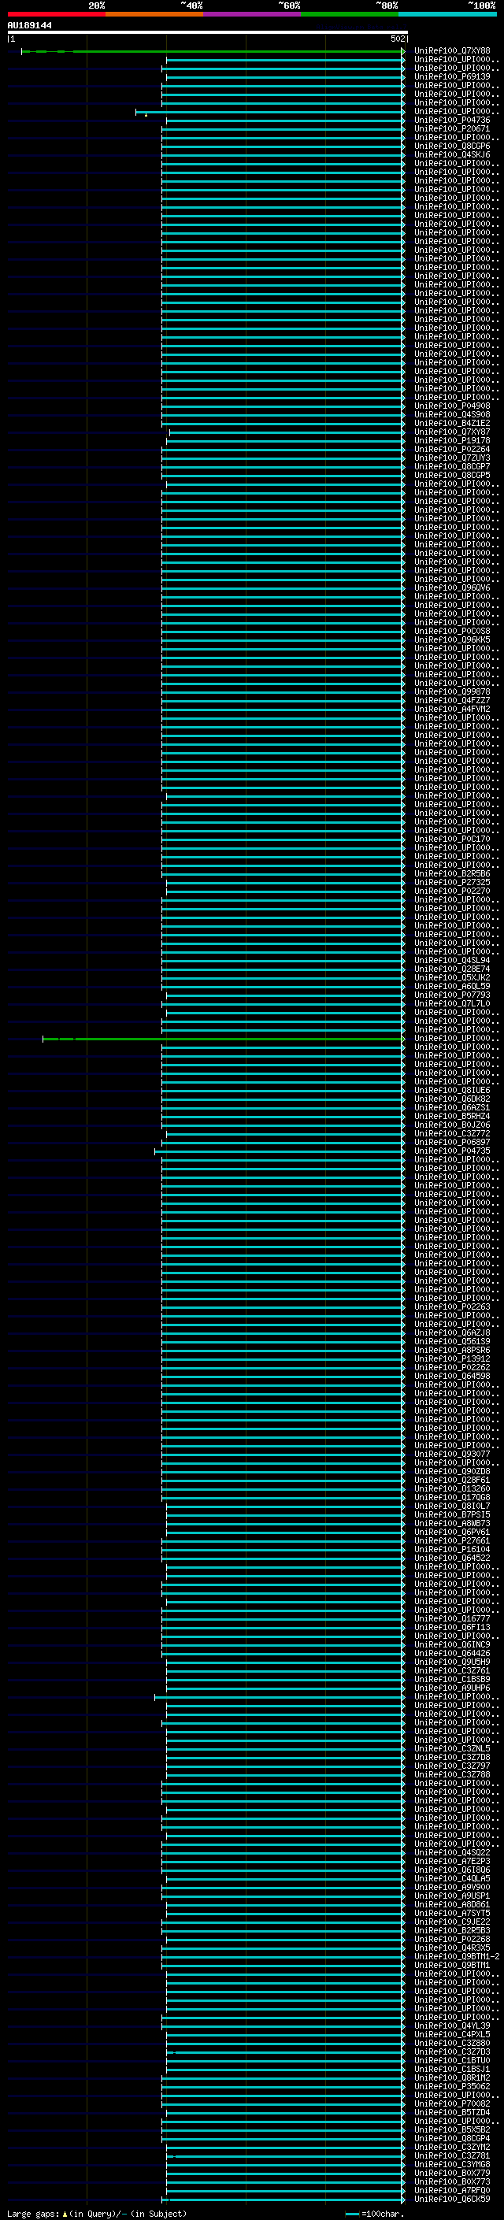
Task: Click UniRef100_B5RHZ4 hit
Action: pos(452,1116)
